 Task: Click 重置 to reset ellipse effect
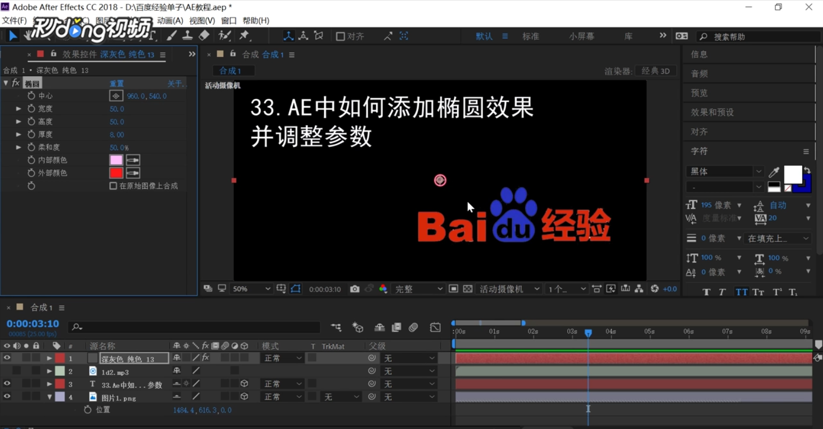click(x=117, y=83)
